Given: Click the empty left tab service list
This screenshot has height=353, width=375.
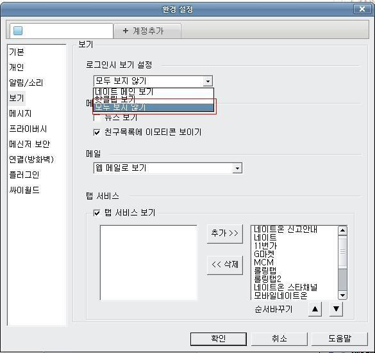Looking at the screenshot, I should point(149,262).
